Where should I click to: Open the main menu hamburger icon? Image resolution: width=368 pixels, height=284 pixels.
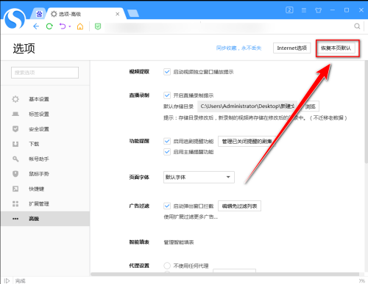point(304,10)
